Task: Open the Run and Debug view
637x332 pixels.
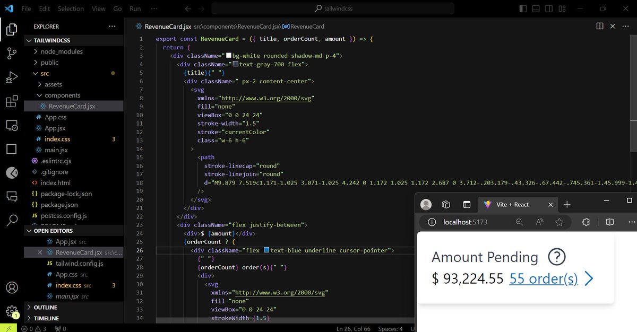Action: pos(12,78)
